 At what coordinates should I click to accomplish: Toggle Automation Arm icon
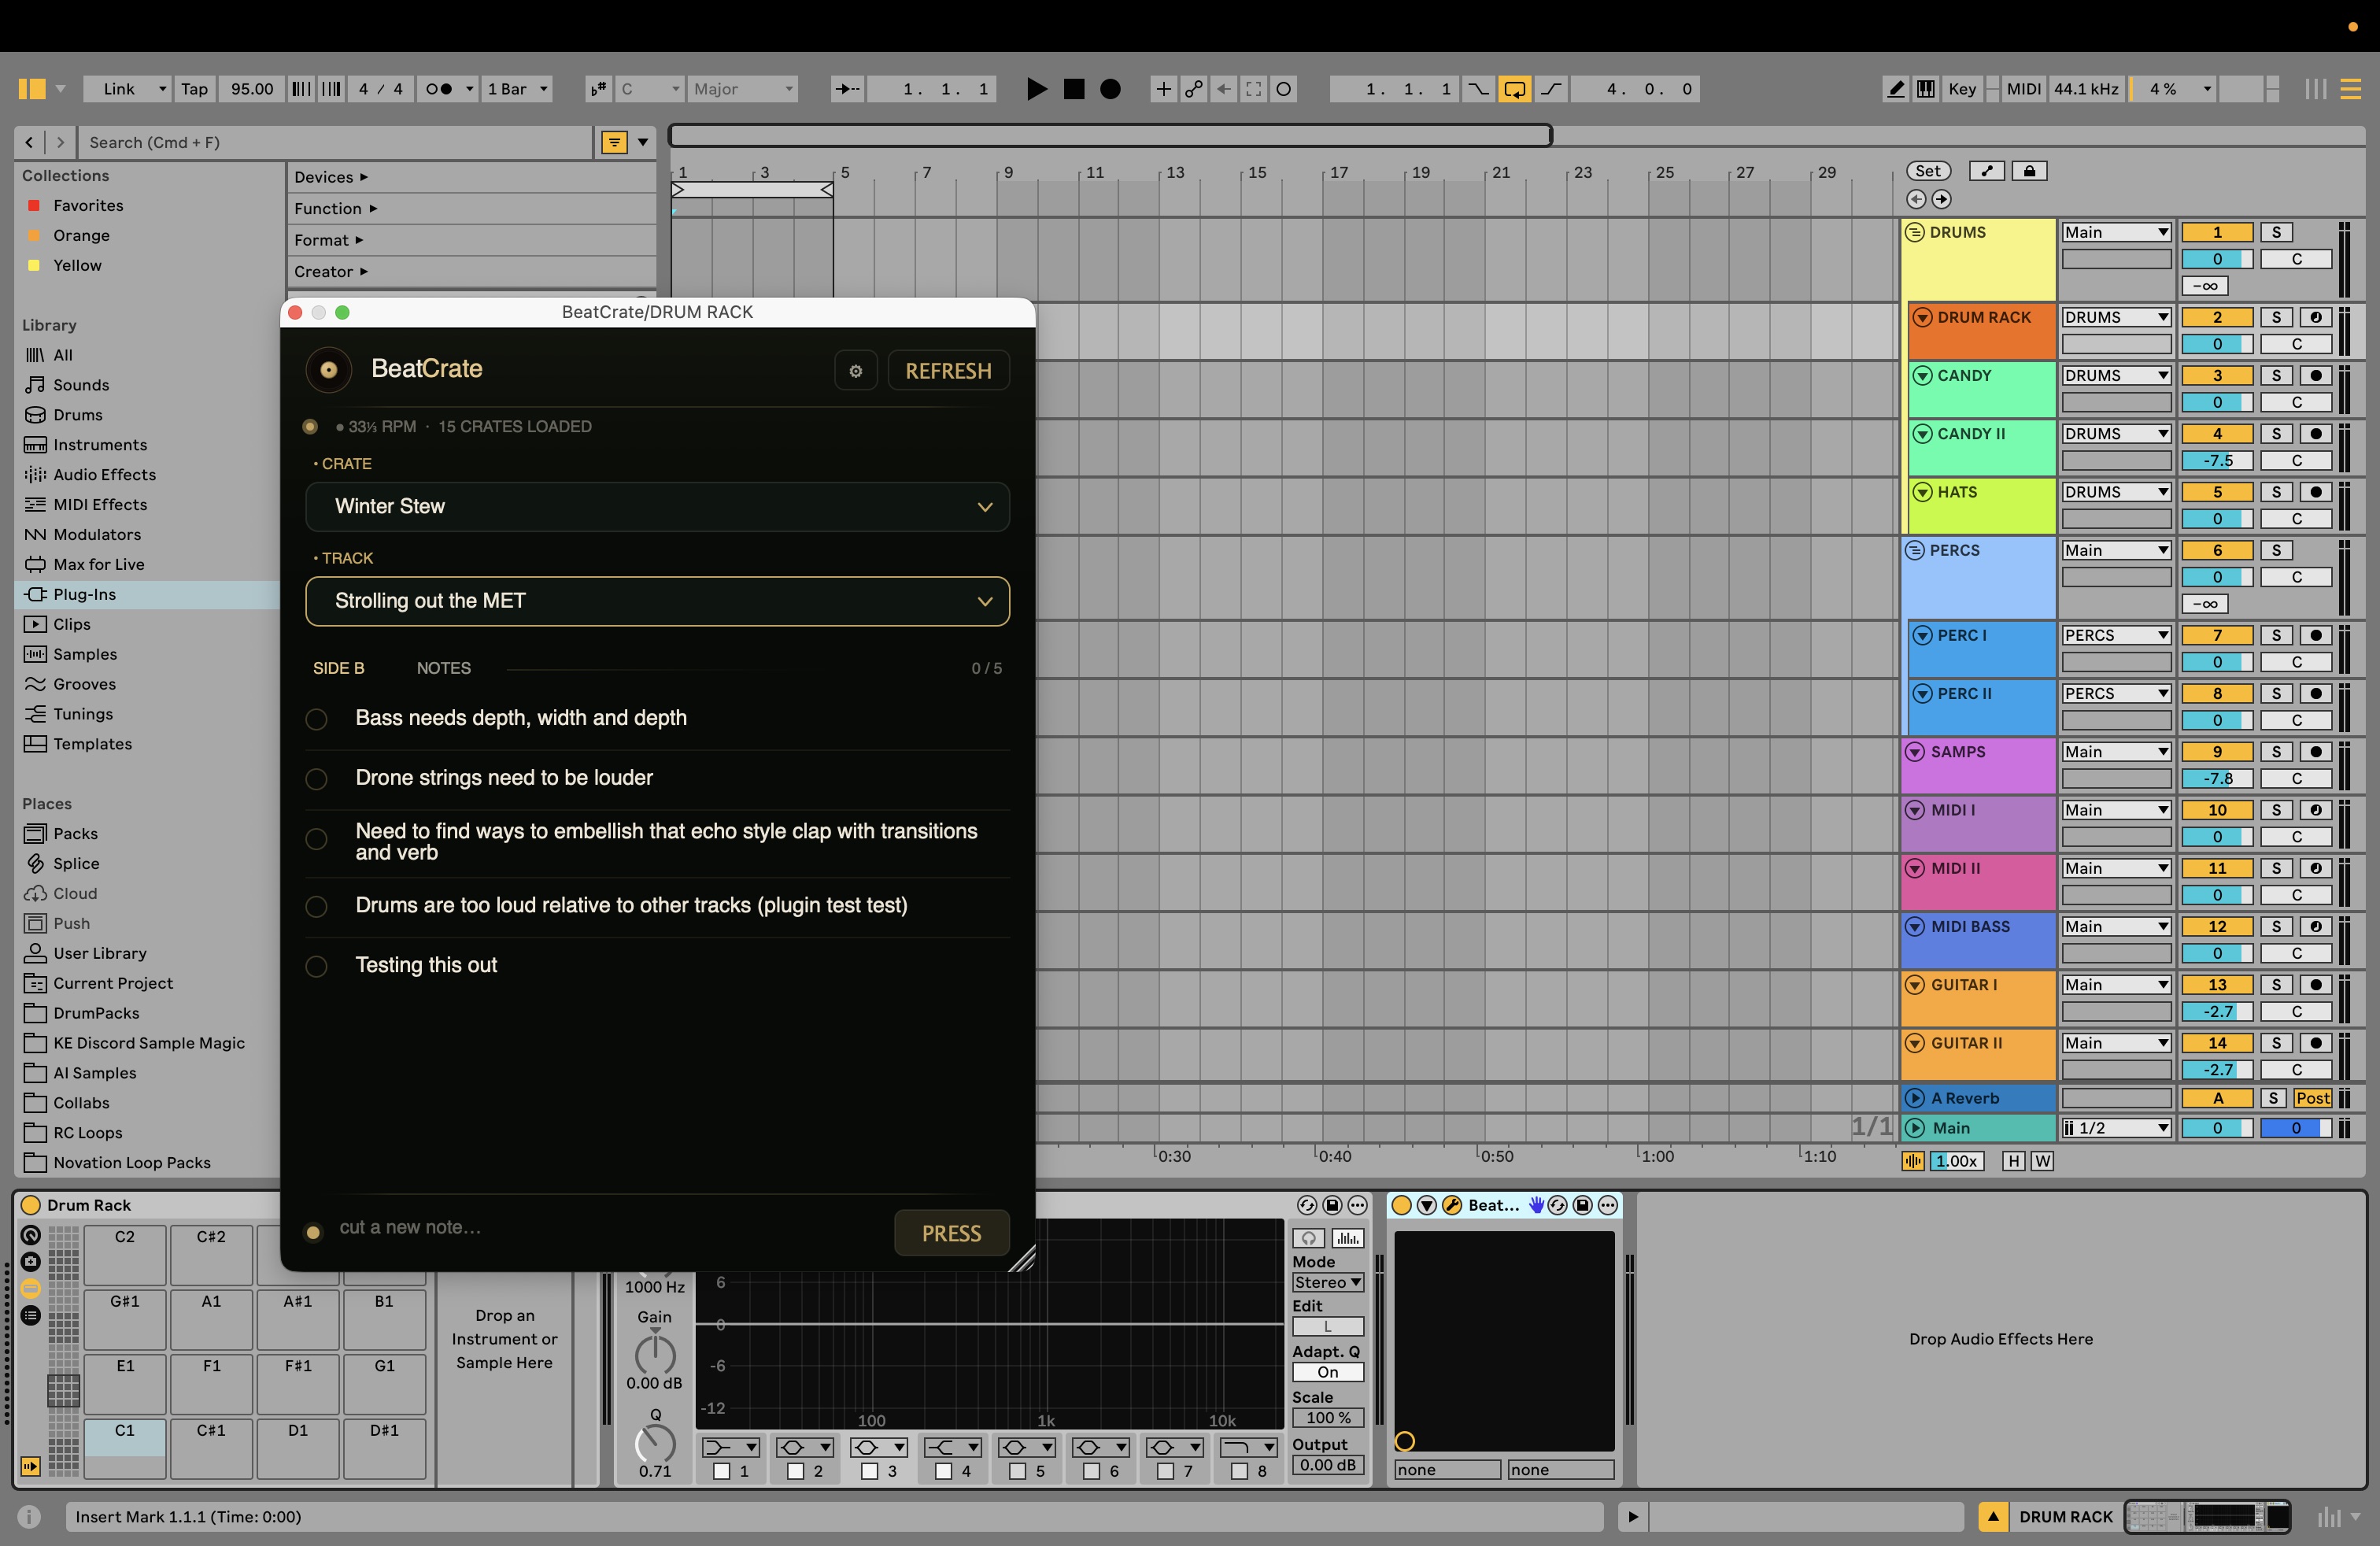pyautogui.click(x=1193, y=89)
